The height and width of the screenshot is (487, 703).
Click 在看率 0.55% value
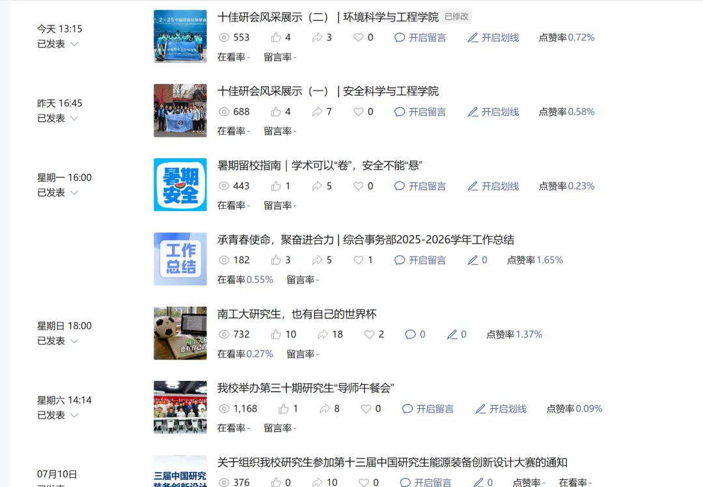click(260, 280)
